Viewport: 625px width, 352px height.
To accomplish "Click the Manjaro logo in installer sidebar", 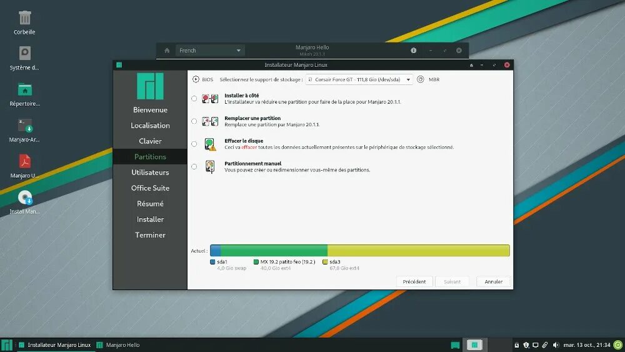I will coord(150,86).
